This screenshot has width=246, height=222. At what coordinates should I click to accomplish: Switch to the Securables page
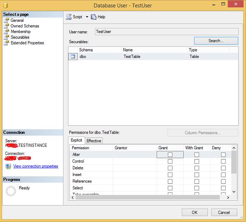20,37
